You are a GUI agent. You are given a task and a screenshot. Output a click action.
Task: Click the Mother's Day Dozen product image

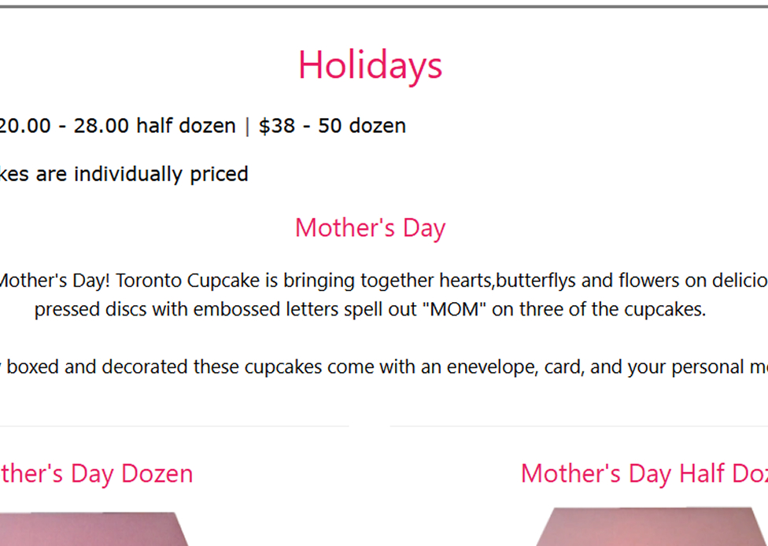click(94, 529)
